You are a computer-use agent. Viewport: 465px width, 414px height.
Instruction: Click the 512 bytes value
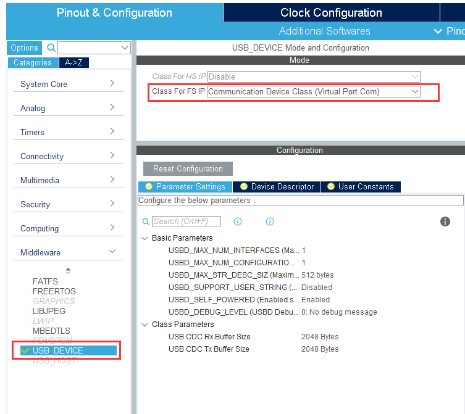(x=317, y=275)
